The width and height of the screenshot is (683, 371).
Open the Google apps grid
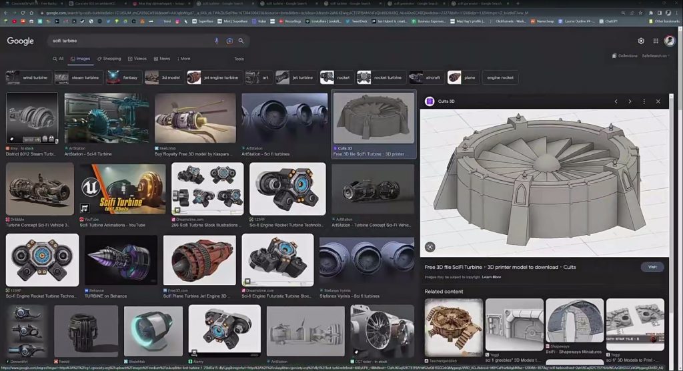[x=656, y=41]
